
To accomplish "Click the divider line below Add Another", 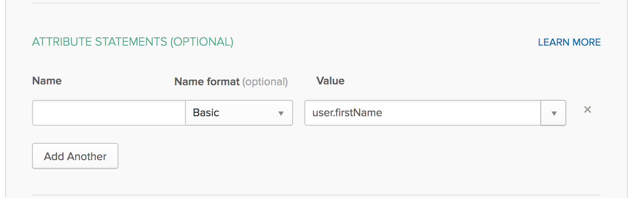I will [x=316, y=195].
